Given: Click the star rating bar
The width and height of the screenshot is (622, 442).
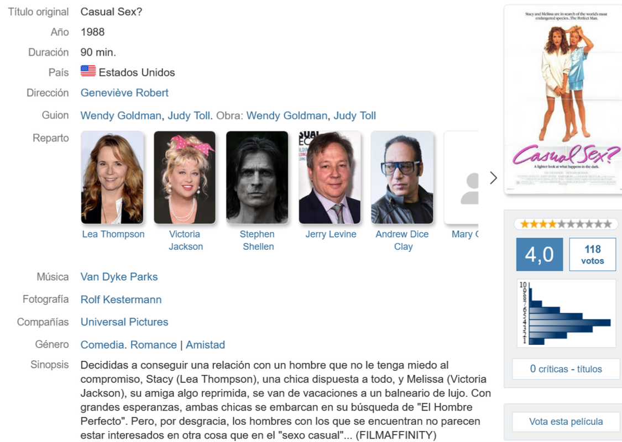Looking at the screenshot, I should point(566,224).
